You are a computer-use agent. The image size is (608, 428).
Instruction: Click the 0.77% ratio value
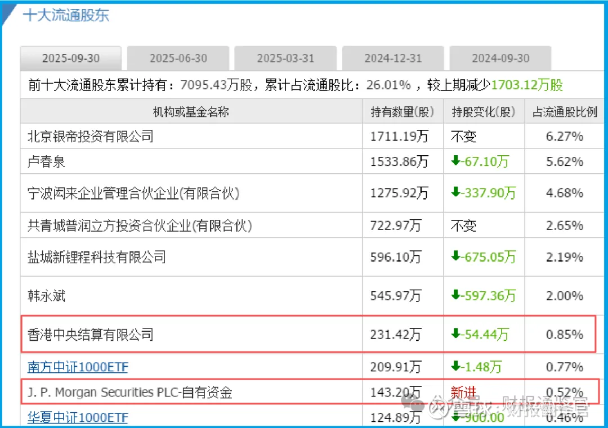[x=565, y=367]
